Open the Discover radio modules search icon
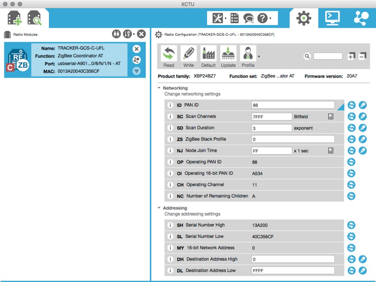The width and height of the screenshot is (376, 282). [35, 18]
